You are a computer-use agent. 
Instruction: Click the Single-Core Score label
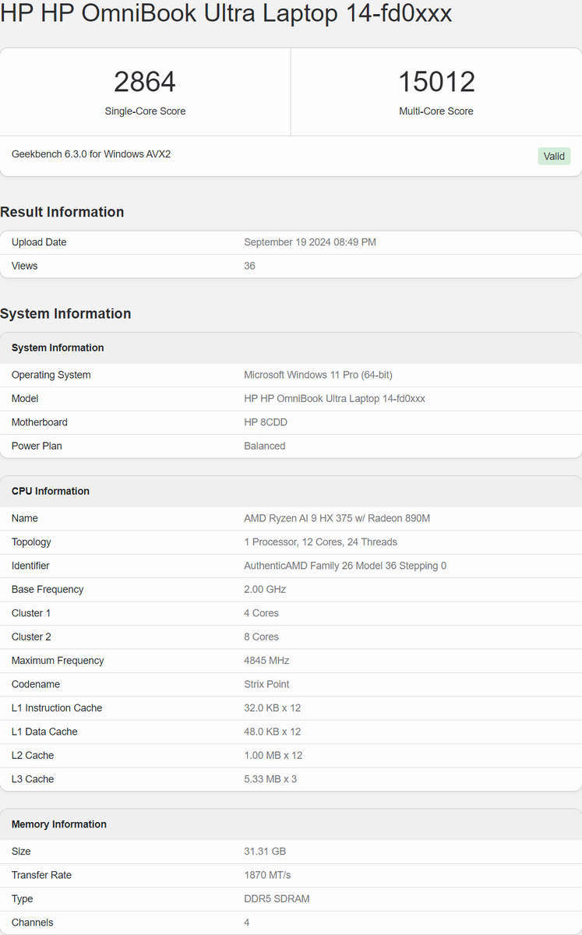click(x=145, y=111)
